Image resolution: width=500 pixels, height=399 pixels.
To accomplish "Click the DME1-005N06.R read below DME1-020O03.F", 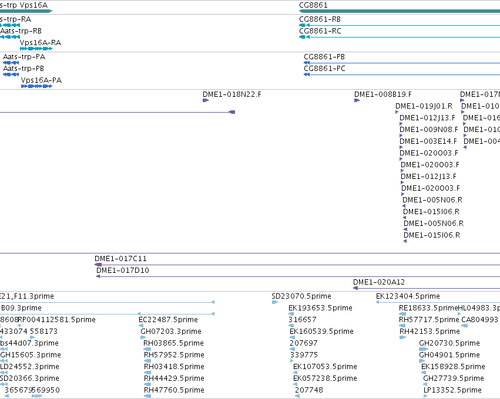I will [404, 206].
